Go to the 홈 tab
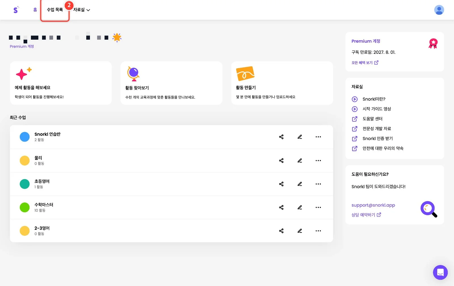454x286 pixels. pyautogui.click(x=35, y=10)
